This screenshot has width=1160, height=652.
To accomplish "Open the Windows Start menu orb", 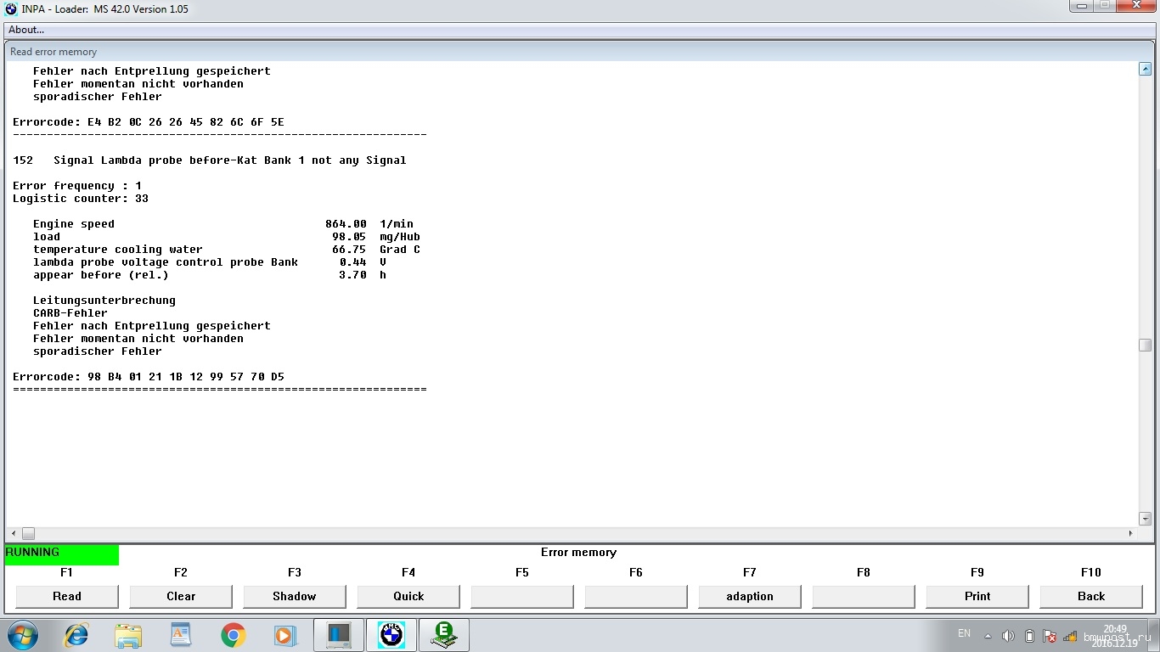I will 23,635.
